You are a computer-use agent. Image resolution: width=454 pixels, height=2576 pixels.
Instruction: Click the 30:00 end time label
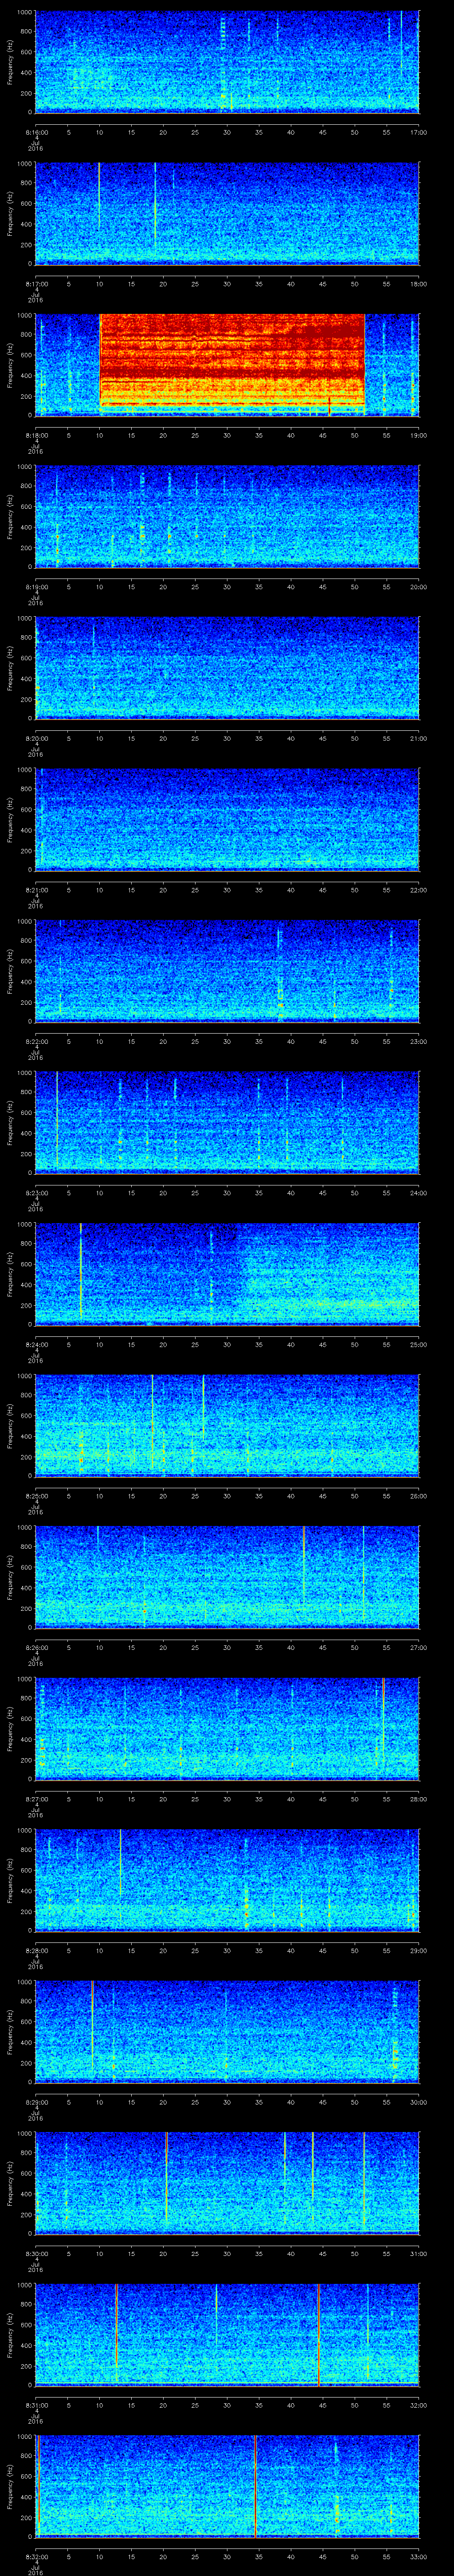(x=418, y=2102)
